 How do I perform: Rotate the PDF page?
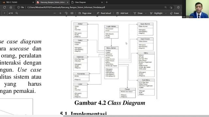[66, 13]
